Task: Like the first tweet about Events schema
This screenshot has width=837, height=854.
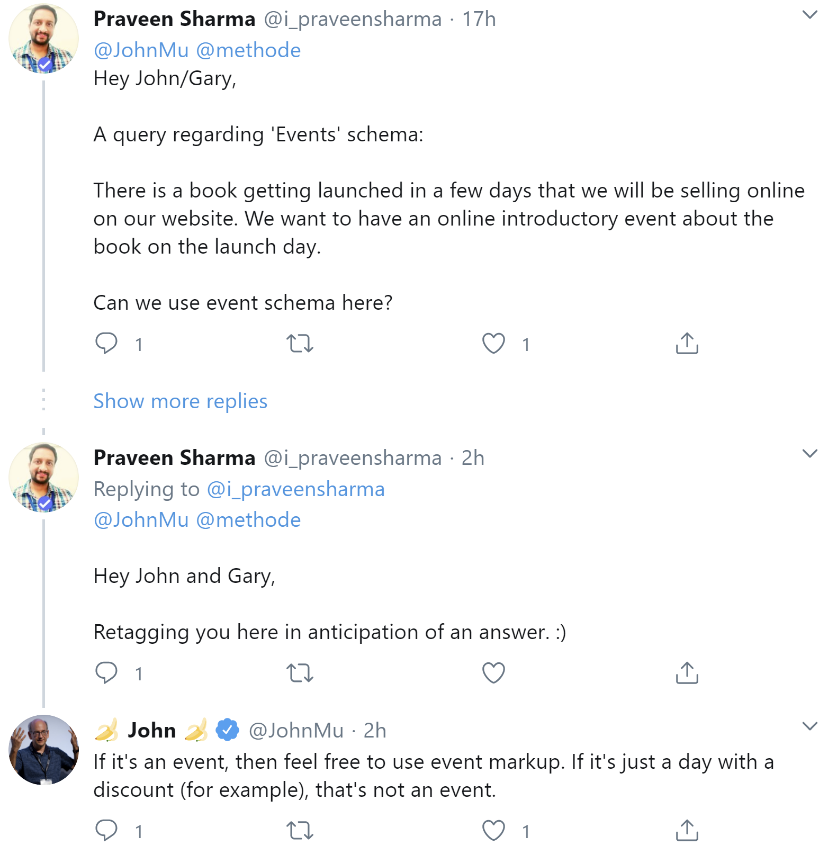Action: pyautogui.click(x=493, y=344)
